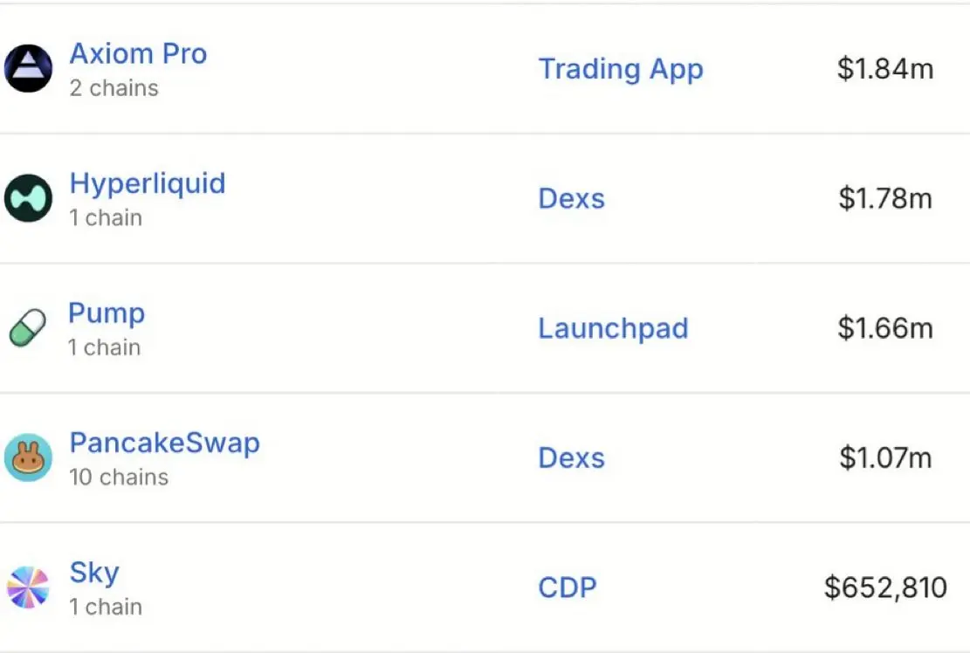Select the Trading App category link
The width and height of the screenshot is (970, 653).
pyautogui.click(x=621, y=69)
